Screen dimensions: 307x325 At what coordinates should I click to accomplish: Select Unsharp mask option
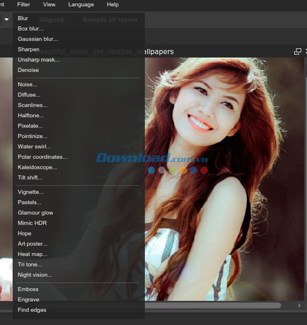click(x=39, y=60)
